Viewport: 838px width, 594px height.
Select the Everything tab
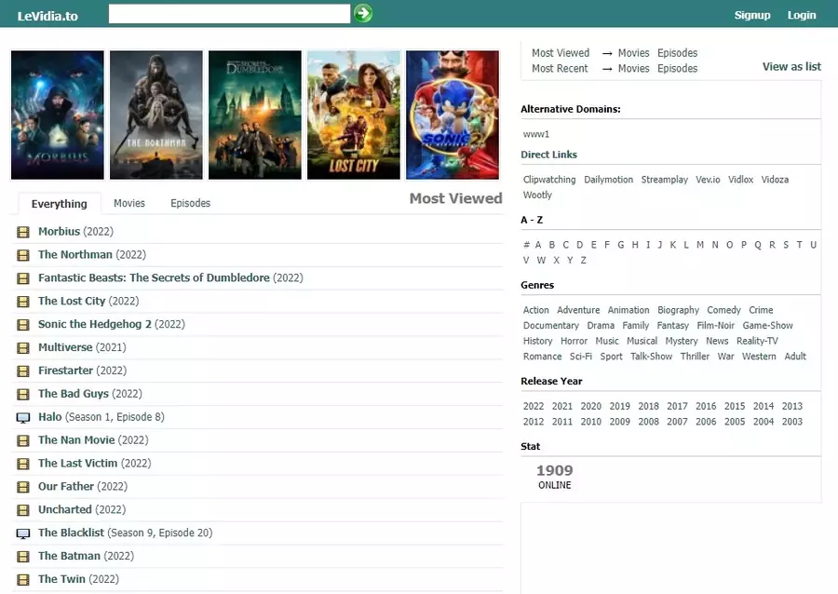click(59, 204)
